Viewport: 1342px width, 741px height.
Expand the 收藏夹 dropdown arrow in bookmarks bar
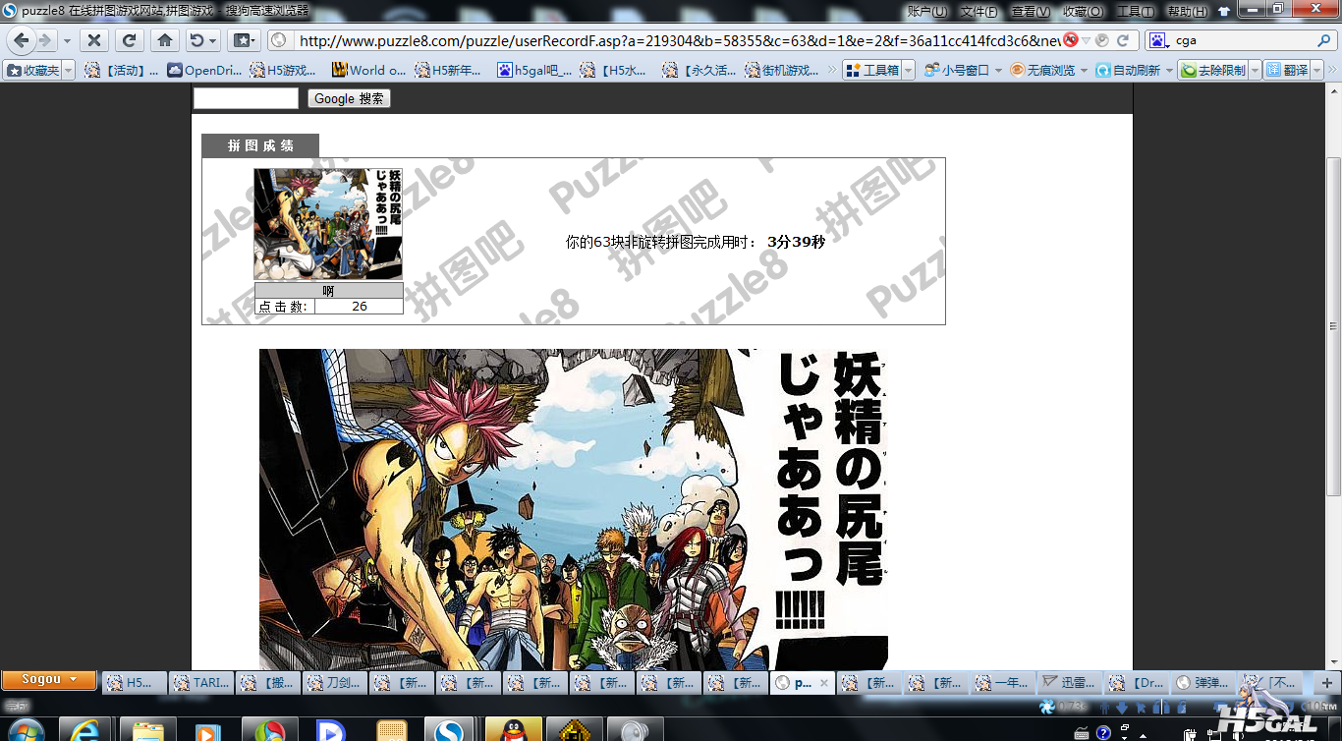point(68,71)
